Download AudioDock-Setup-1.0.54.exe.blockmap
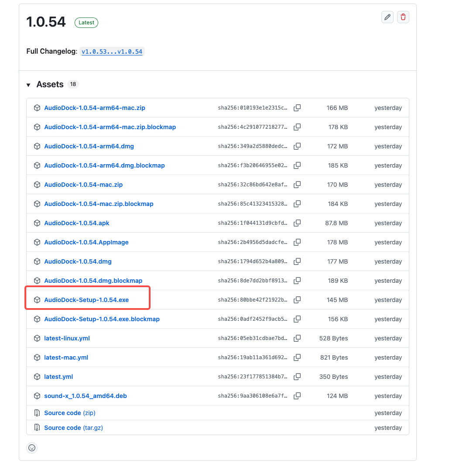The image size is (456, 467). click(102, 319)
